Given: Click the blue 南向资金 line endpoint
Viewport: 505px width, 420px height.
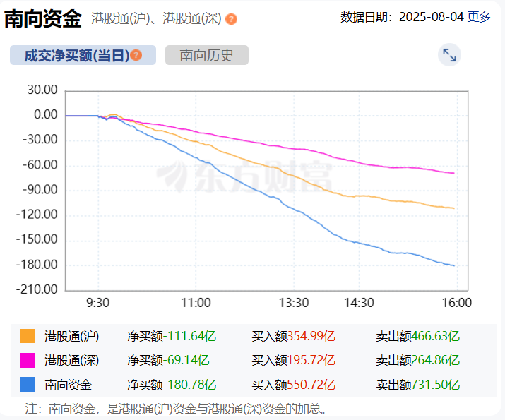Looking at the screenshot, I should pos(453,265).
